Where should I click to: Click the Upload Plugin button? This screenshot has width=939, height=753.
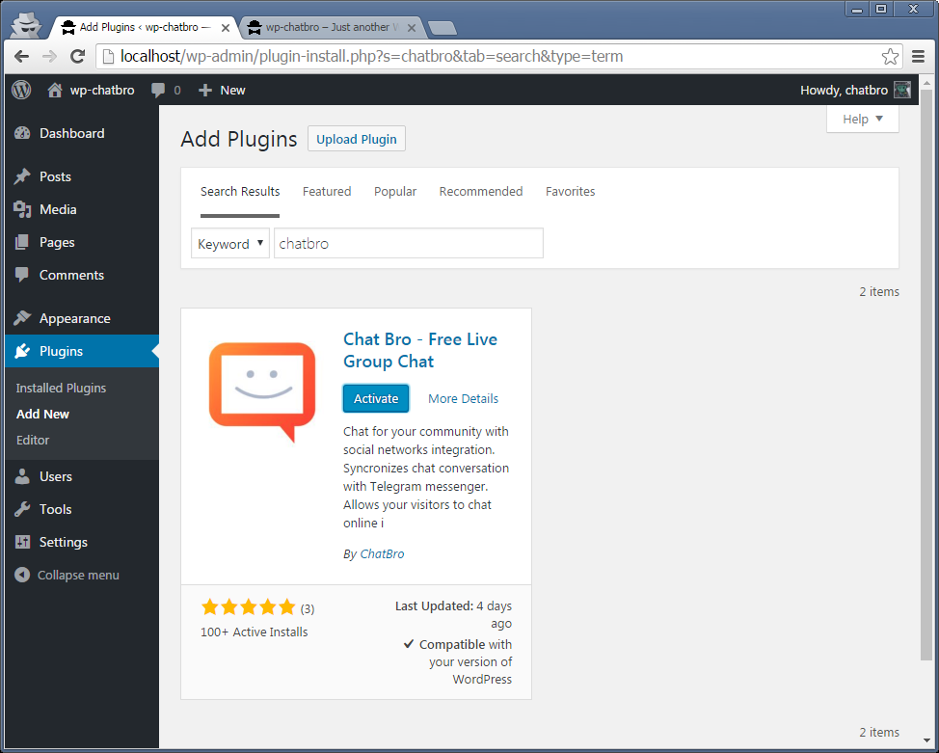click(x=357, y=139)
